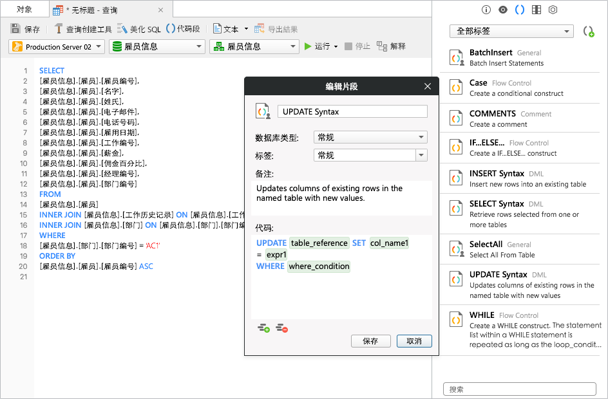This screenshot has width=608, height=399.
Task: Open the 全部标签 tag filter dropdown
Action: pos(511,31)
